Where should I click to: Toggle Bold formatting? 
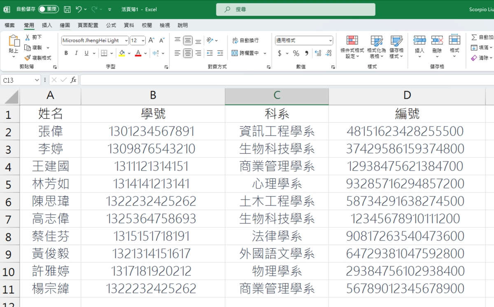click(x=66, y=53)
